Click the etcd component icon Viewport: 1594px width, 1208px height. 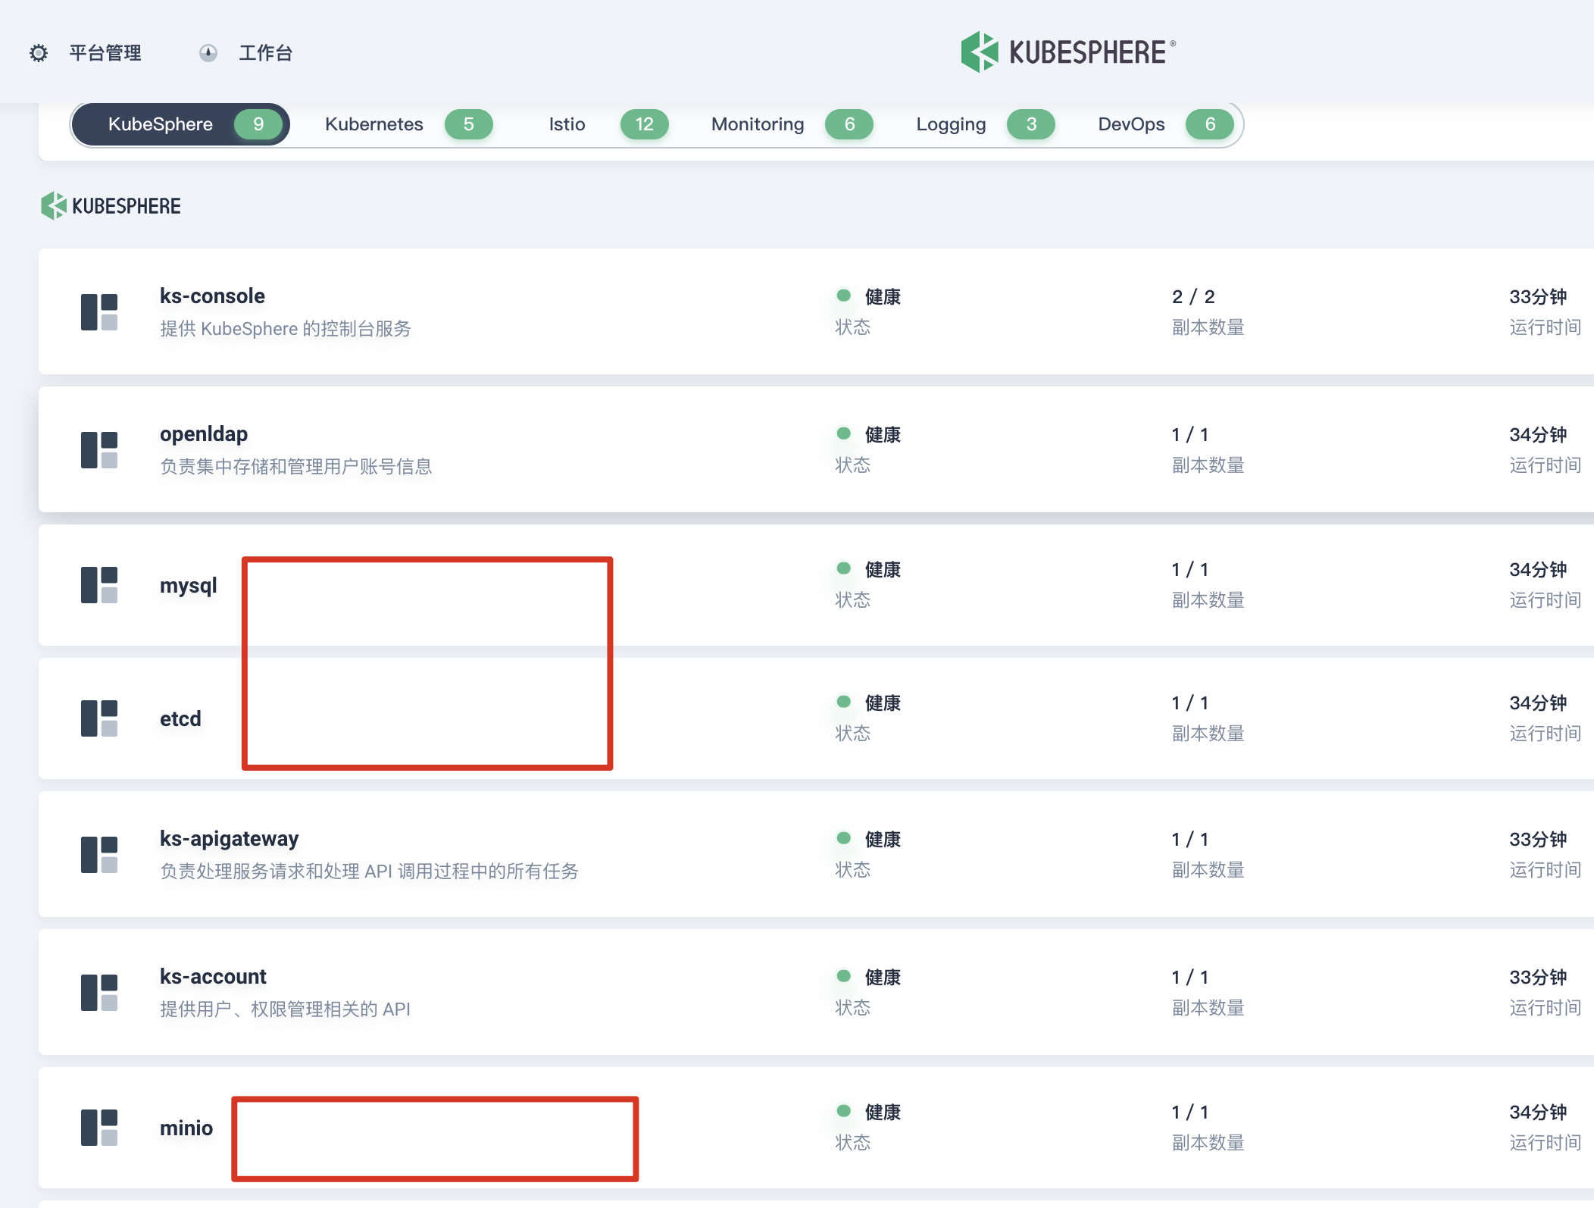click(99, 718)
